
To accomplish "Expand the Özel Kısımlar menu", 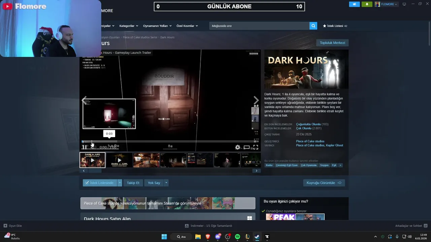I will 187,26.
